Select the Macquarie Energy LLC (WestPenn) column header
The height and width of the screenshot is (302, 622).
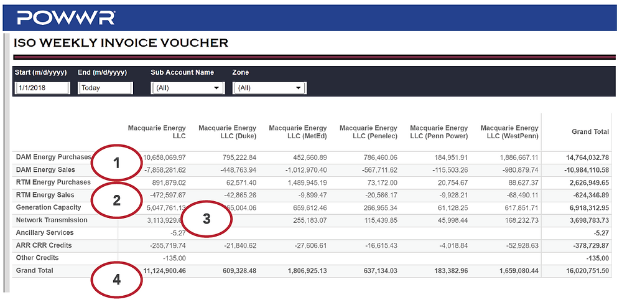pyautogui.click(x=509, y=133)
